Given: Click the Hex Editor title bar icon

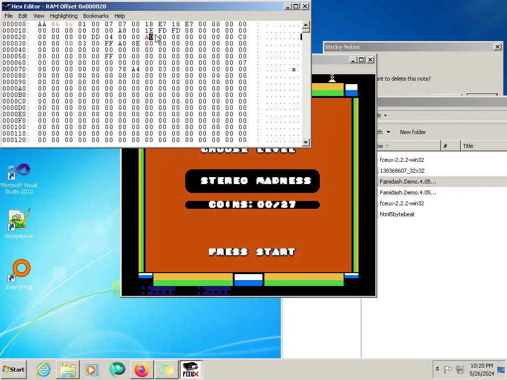Looking at the screenshot, I should tap(6, 6).
